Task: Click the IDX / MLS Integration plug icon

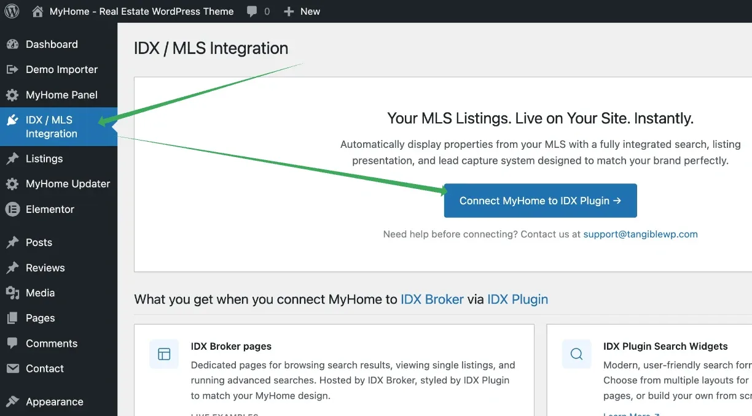Action: [x=12, y=120]
